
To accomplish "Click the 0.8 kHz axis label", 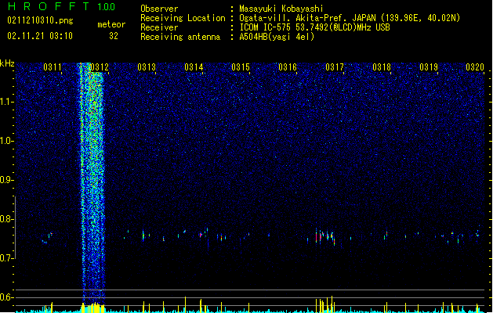I will (7, 219).
